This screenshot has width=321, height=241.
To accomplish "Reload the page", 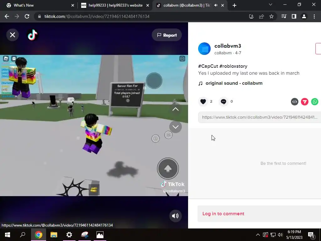I will pyautogui.click(x=27, y=16).
